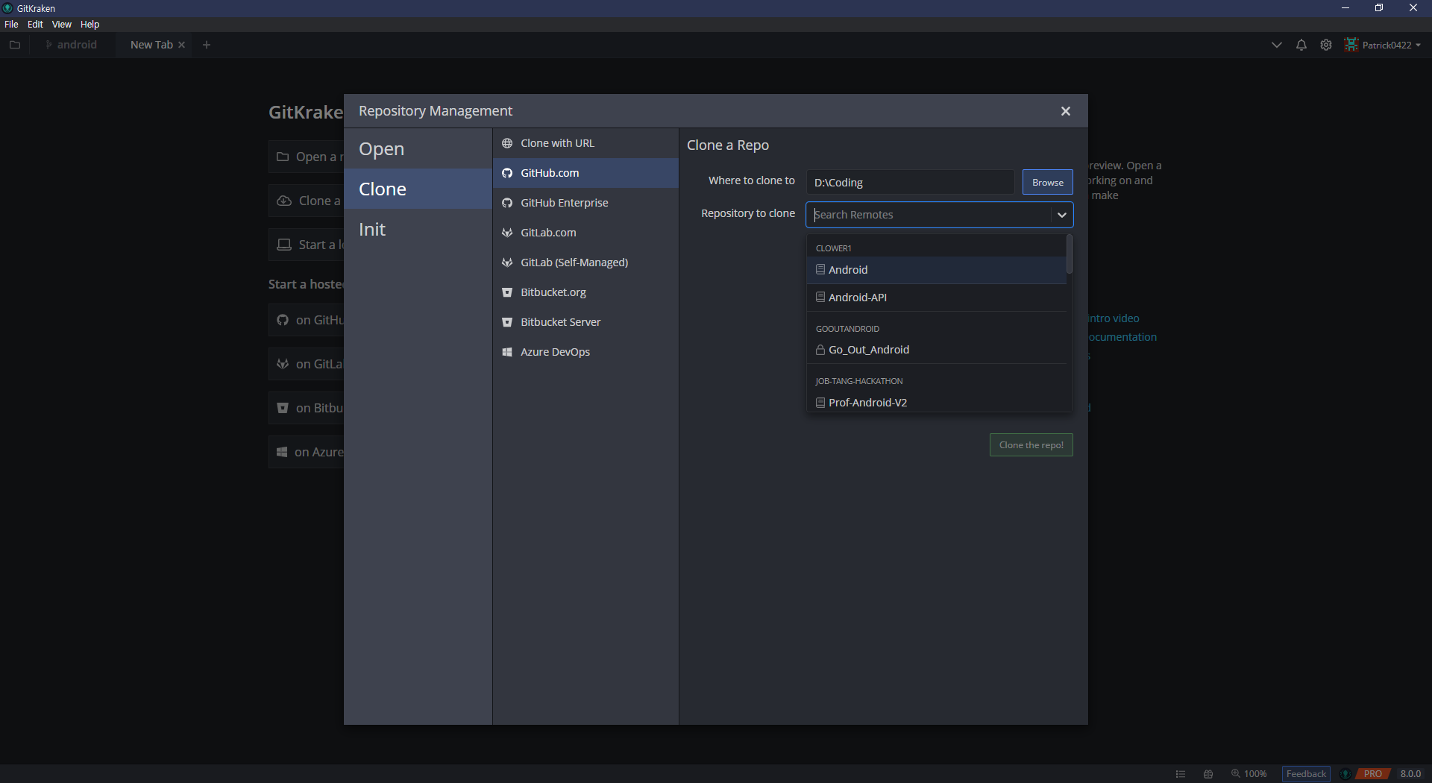Click on GitHub hosted repo button

coord(307,320)
